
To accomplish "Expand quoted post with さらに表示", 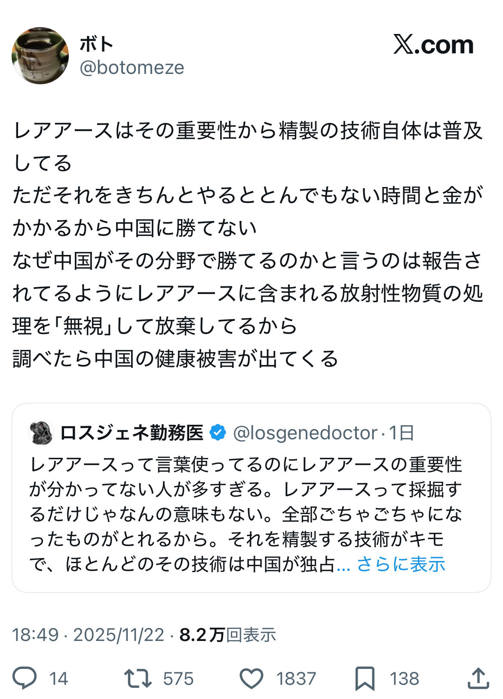I will tap(401, 564).
